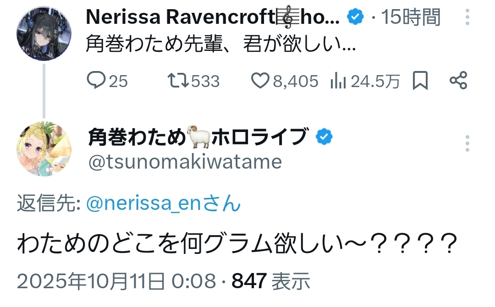
Task: Click the 15時間 timestamp on Nerissa's tweet
Action: (411, 18)
